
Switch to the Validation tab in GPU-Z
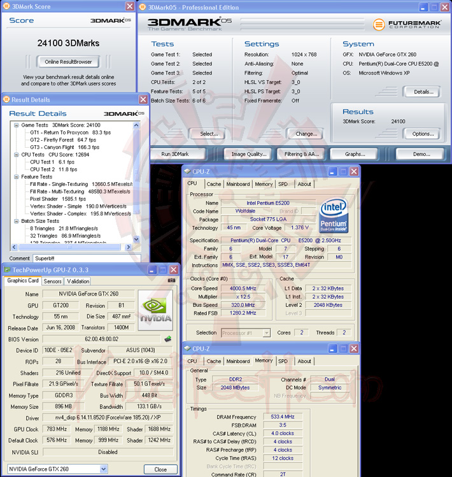(x=78, y=281)
